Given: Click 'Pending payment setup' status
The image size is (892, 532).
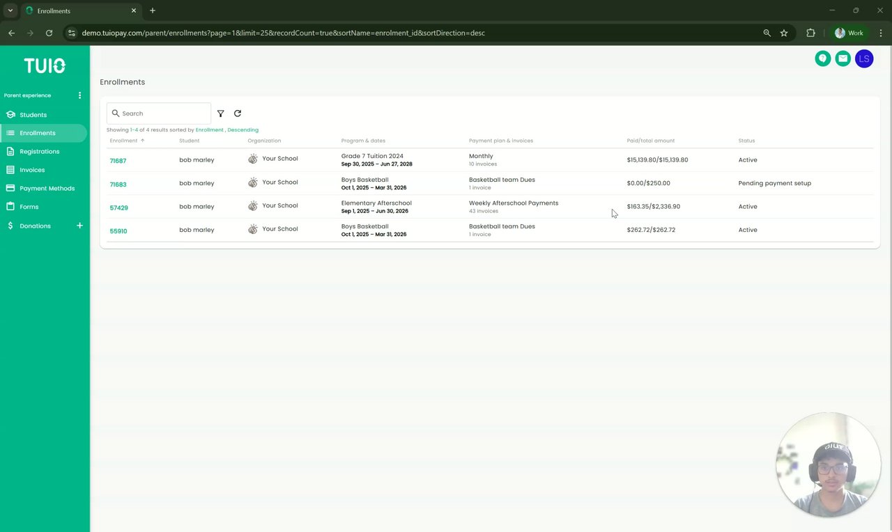Looking at the screenshot, I should [774, 183].
